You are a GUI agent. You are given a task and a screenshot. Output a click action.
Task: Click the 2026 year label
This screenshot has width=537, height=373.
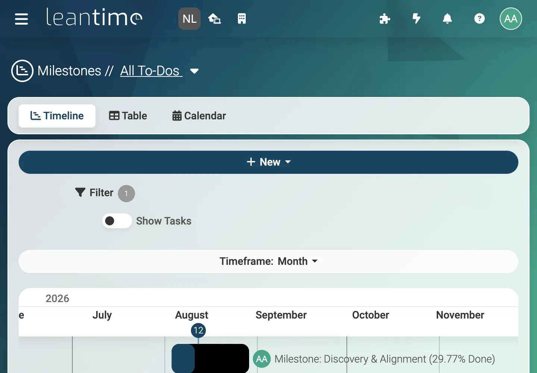pyautogui.click(x=57, y=298)
